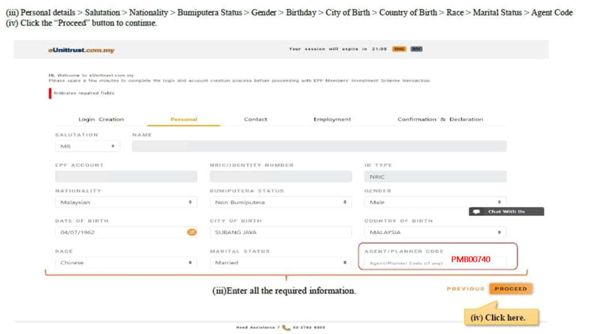Click the Agent/Planner Code input field
The image size is (589, 334).
coord(407,263)
